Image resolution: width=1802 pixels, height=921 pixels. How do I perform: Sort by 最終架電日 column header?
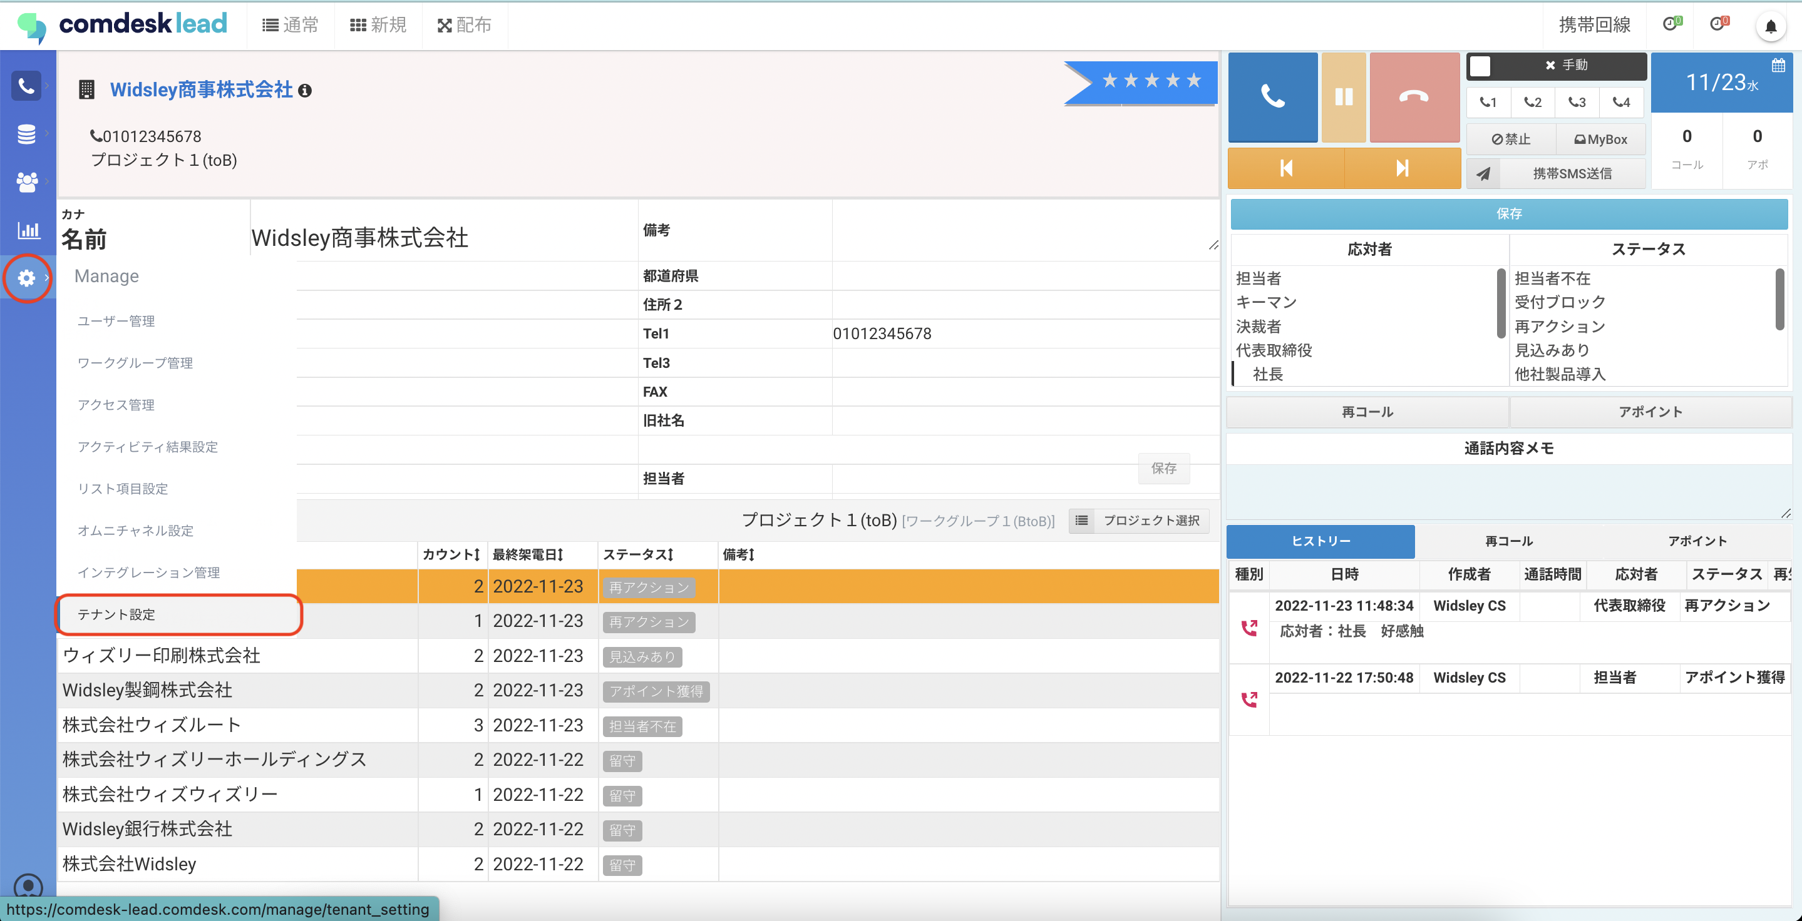pos(527,555)
